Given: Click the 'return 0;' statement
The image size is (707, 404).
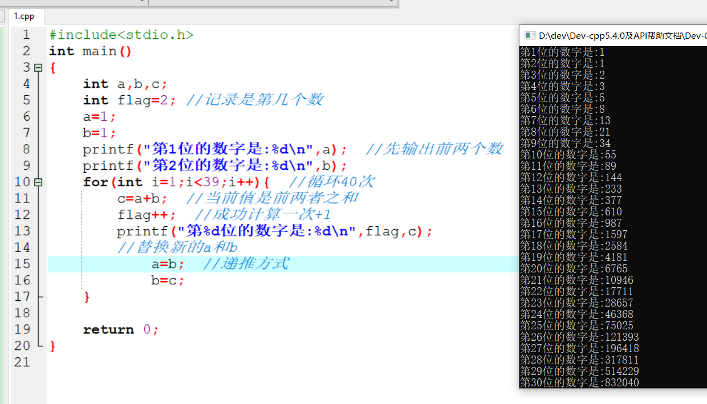Looking at the screenshot, I should (121, 330).
